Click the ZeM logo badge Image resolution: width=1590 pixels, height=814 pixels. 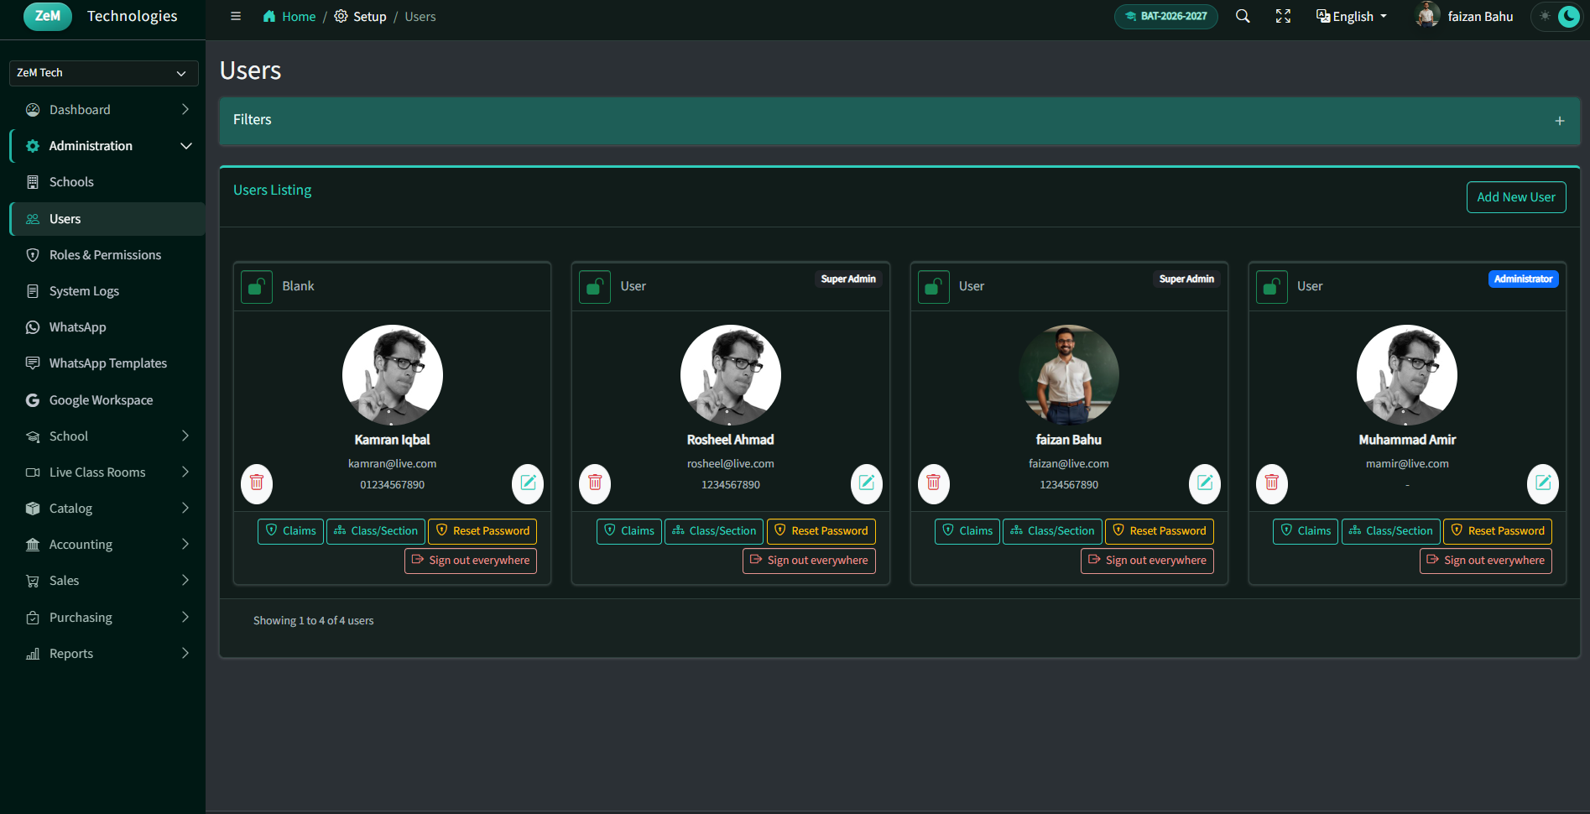point(48,16)
